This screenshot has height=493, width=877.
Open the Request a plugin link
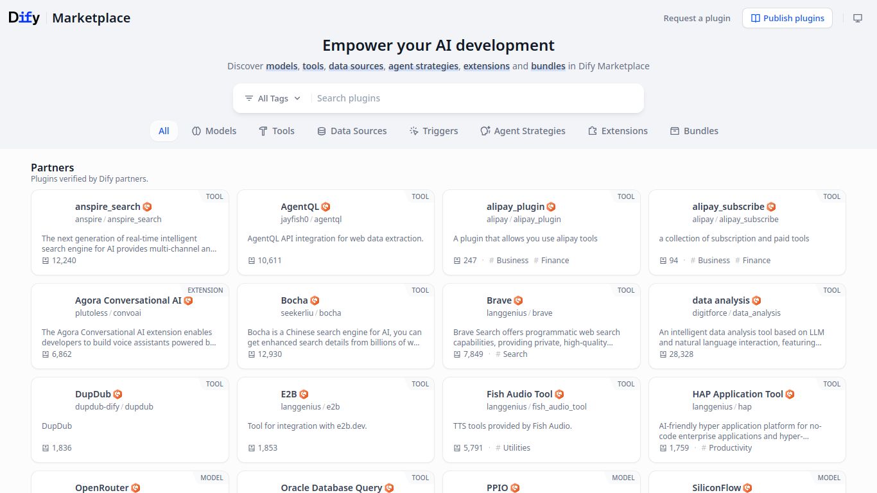(x=697, y=18)
